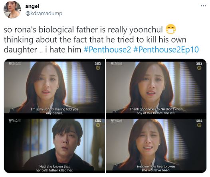Screen dimensions: 210x177
Task: Open the bottom-right image 'imagine how heartbroken'
Action: tap(156, 145)
